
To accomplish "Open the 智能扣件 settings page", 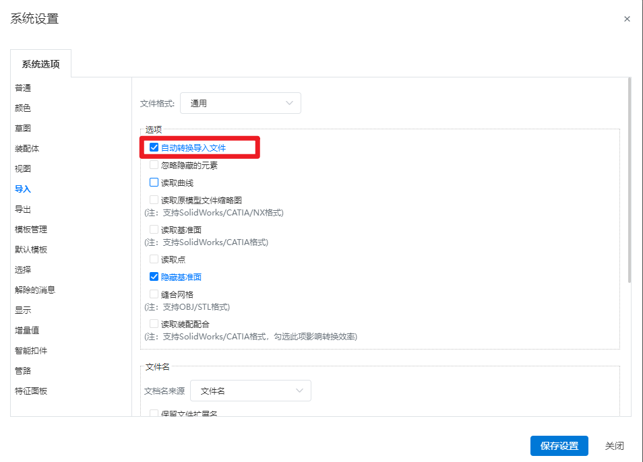I will tap(31, 351).
